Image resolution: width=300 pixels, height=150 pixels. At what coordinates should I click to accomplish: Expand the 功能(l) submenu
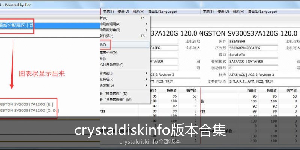125,73
